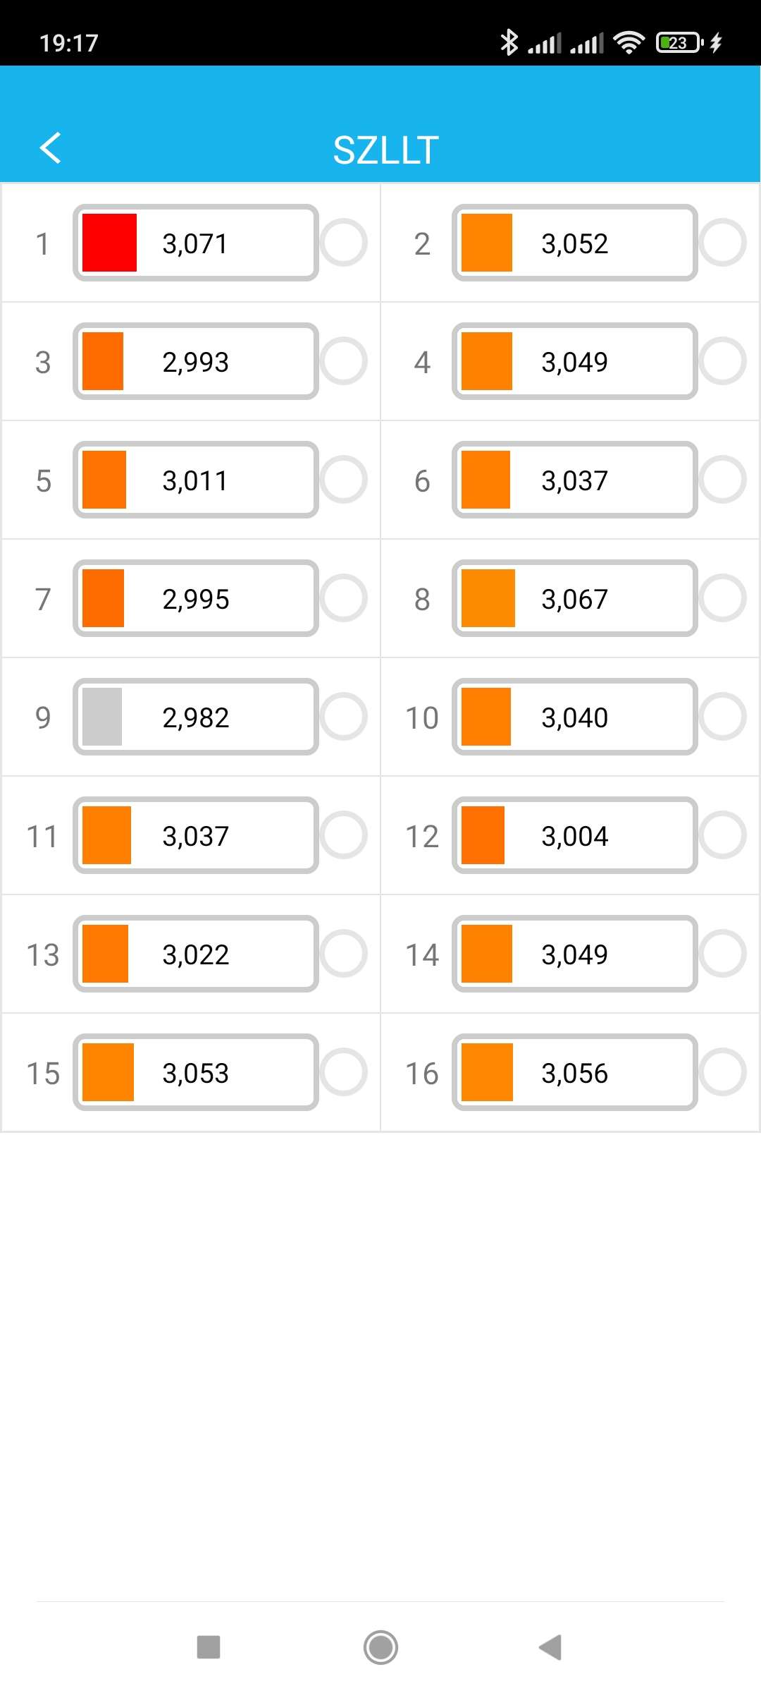
Task: Select the radio button for cell 16
Action: pos(723,1073)
